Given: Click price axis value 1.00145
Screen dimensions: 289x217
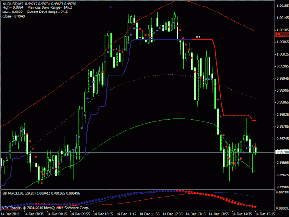Looking at the screenshot, I should pos(283,18).
